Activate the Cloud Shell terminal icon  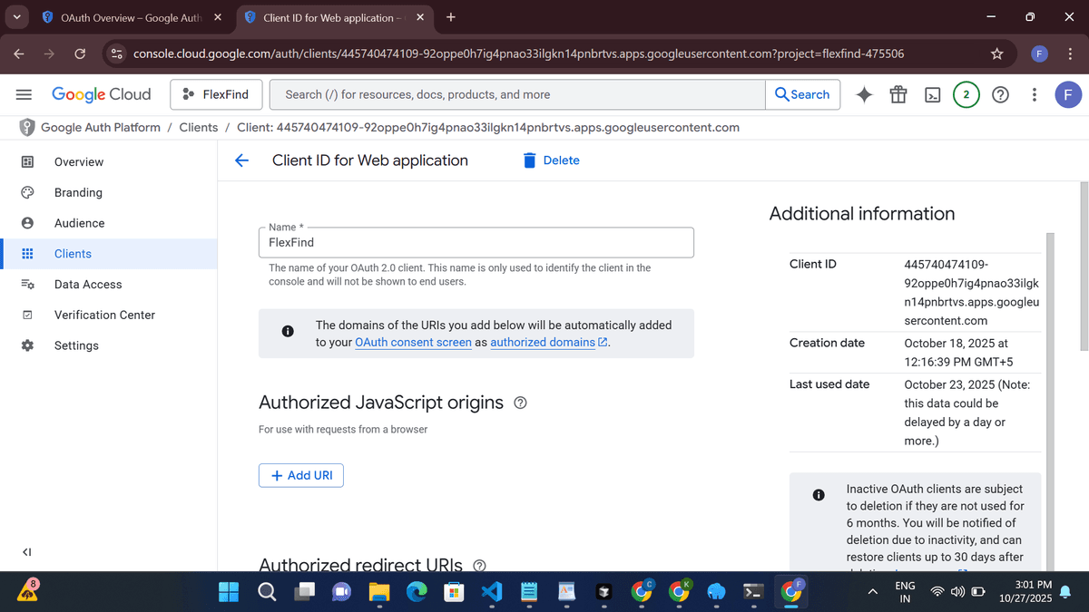coord(932,94)
